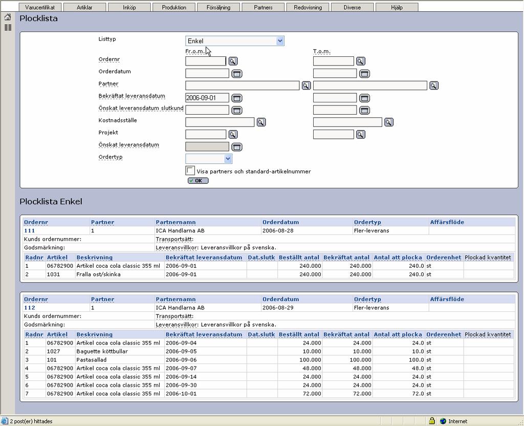Open the column layout icon below home

pos(8,28)
